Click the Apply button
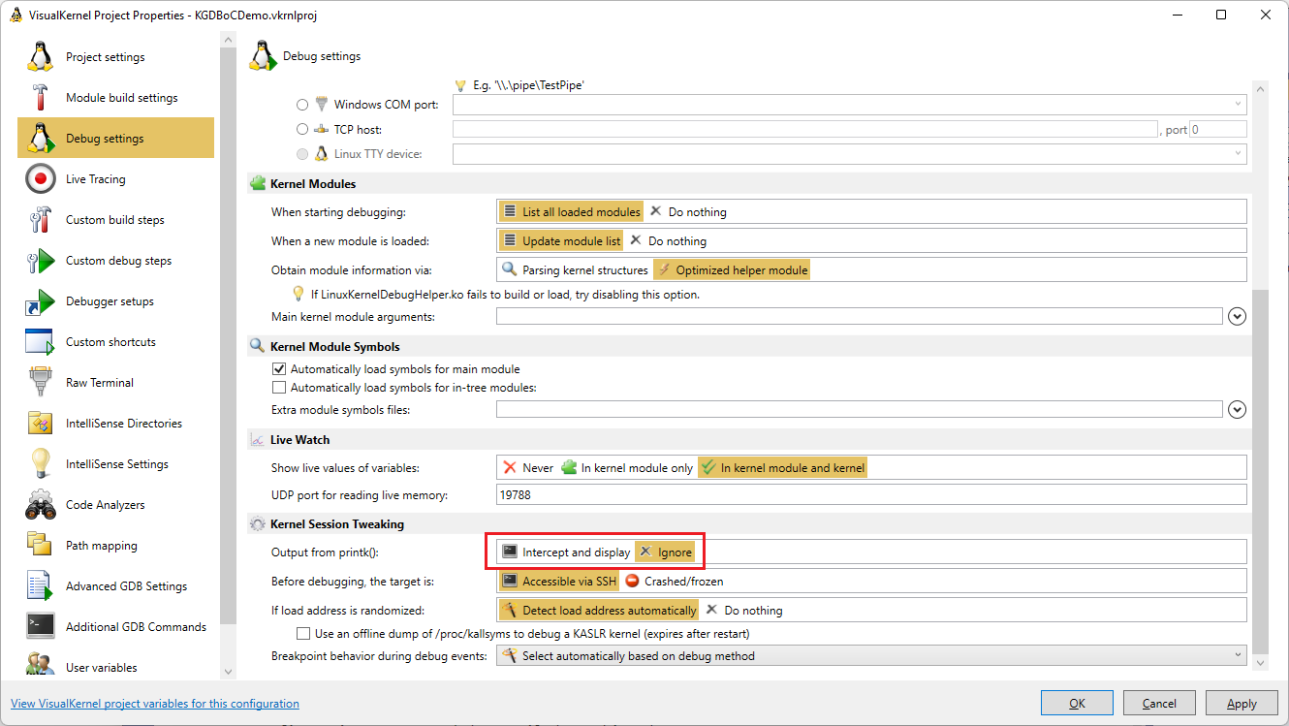Viewport: 1289px width, 726px height. click(x=1242, y=703)
